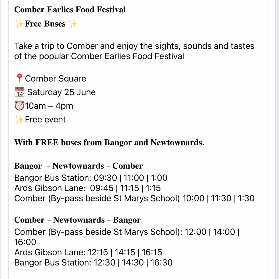Click the Take a trip to Comber paragraph

[x=134, y=51]
